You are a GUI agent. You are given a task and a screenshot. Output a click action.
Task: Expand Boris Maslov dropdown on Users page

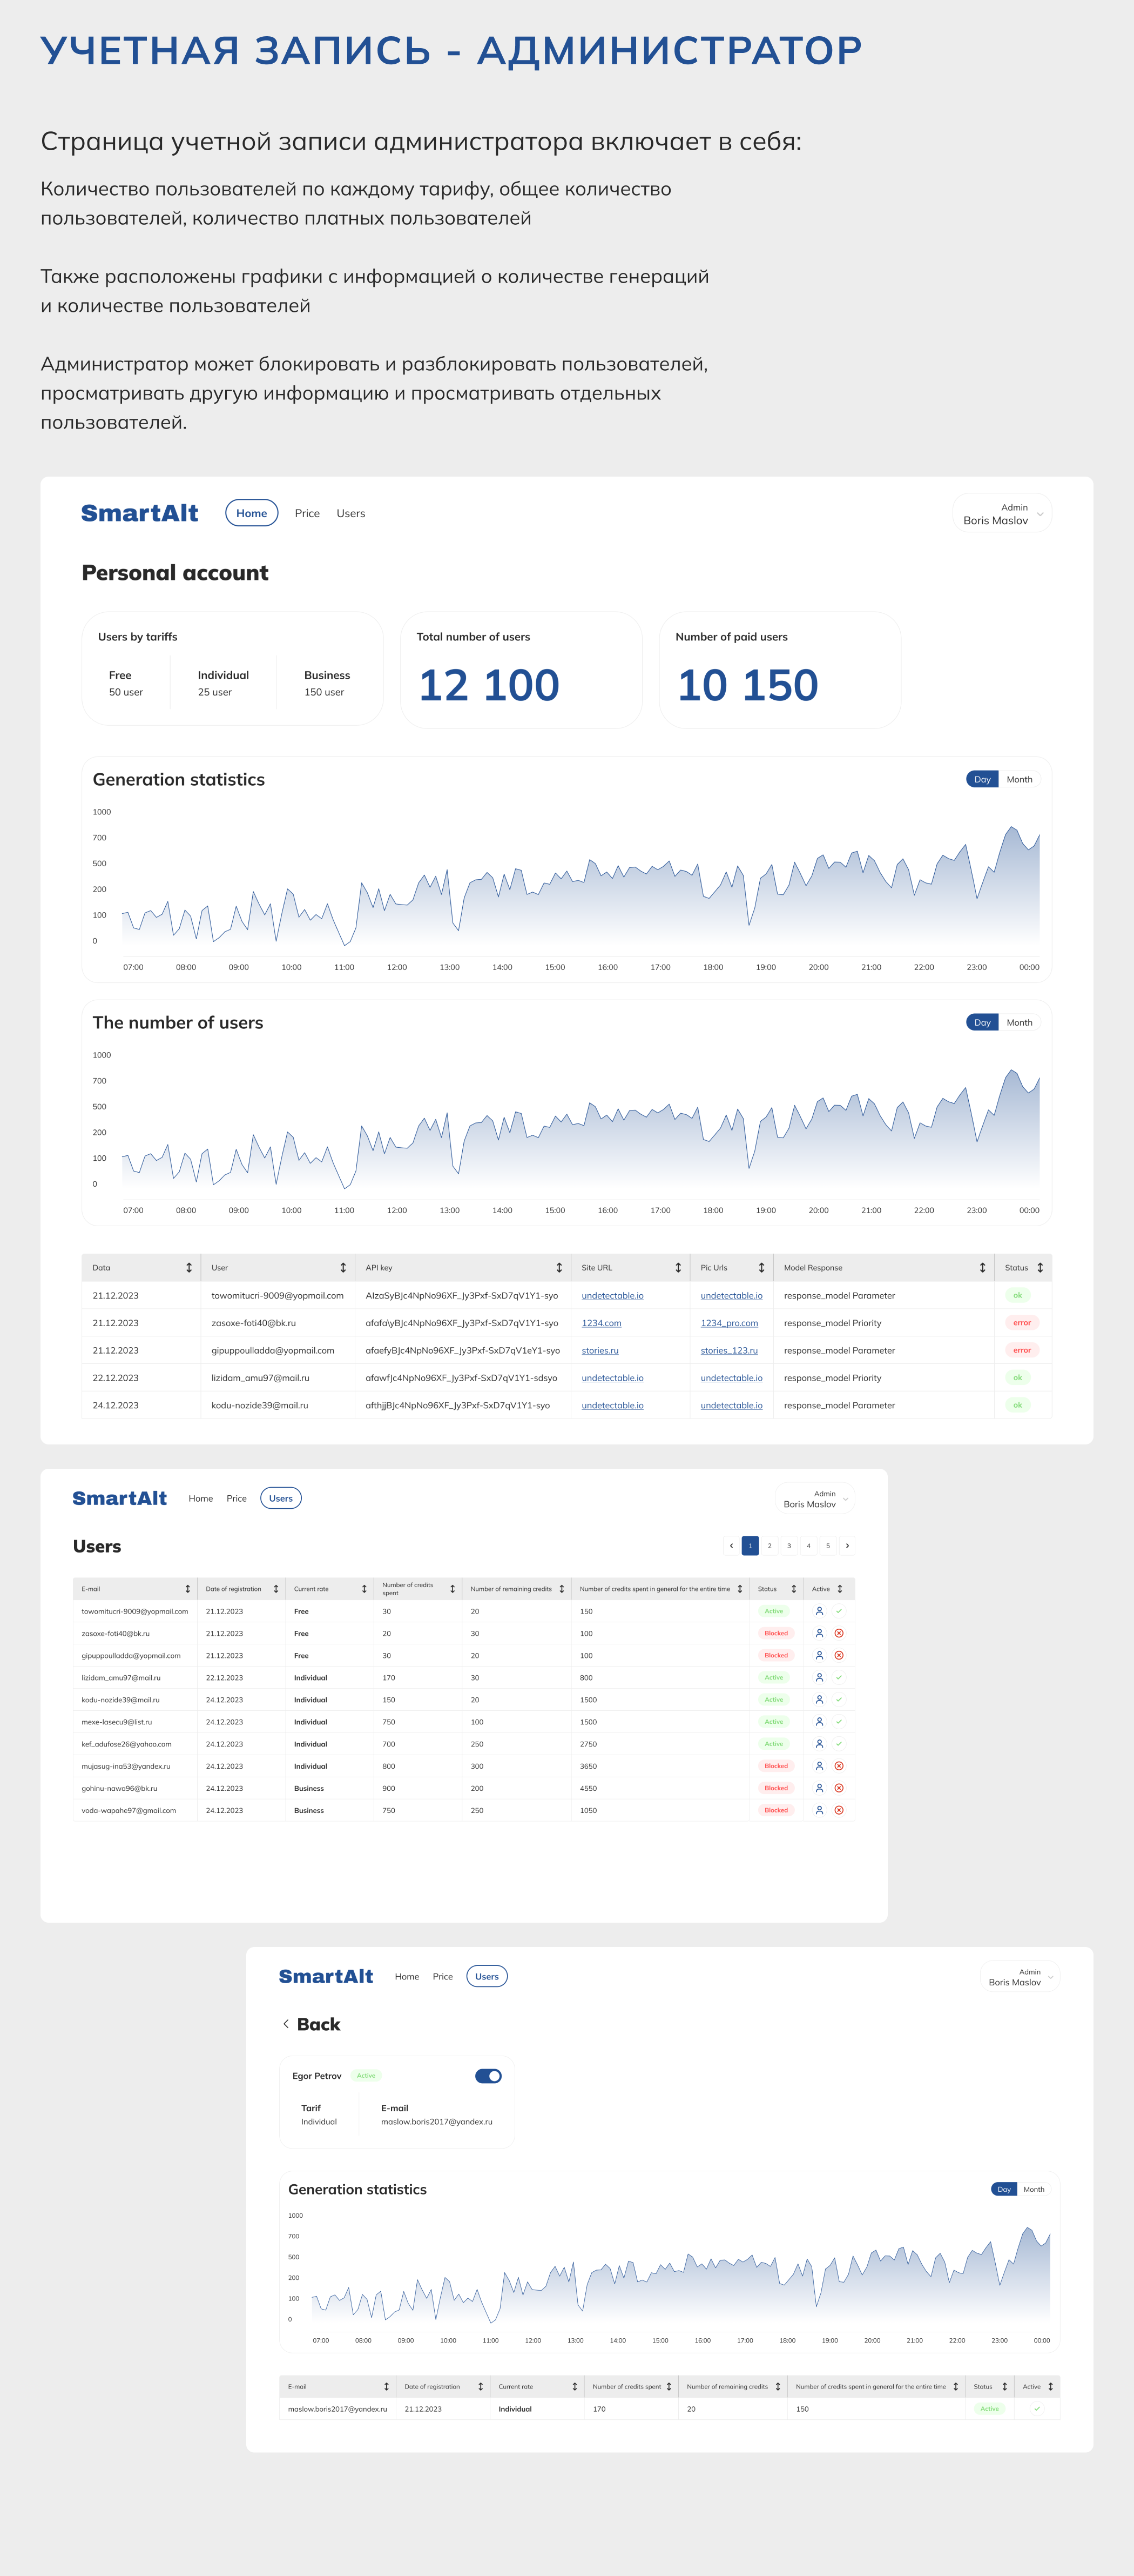(845, 1499)
